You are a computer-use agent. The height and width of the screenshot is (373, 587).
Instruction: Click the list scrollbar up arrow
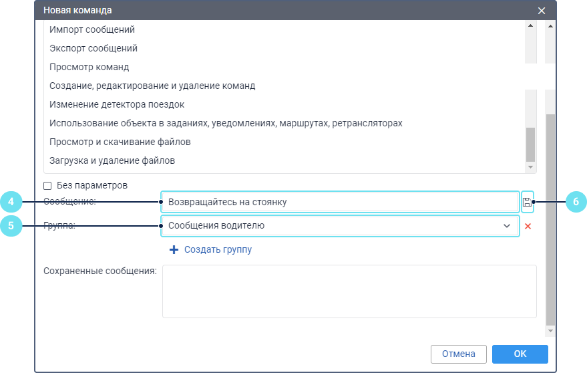(531, 26)
